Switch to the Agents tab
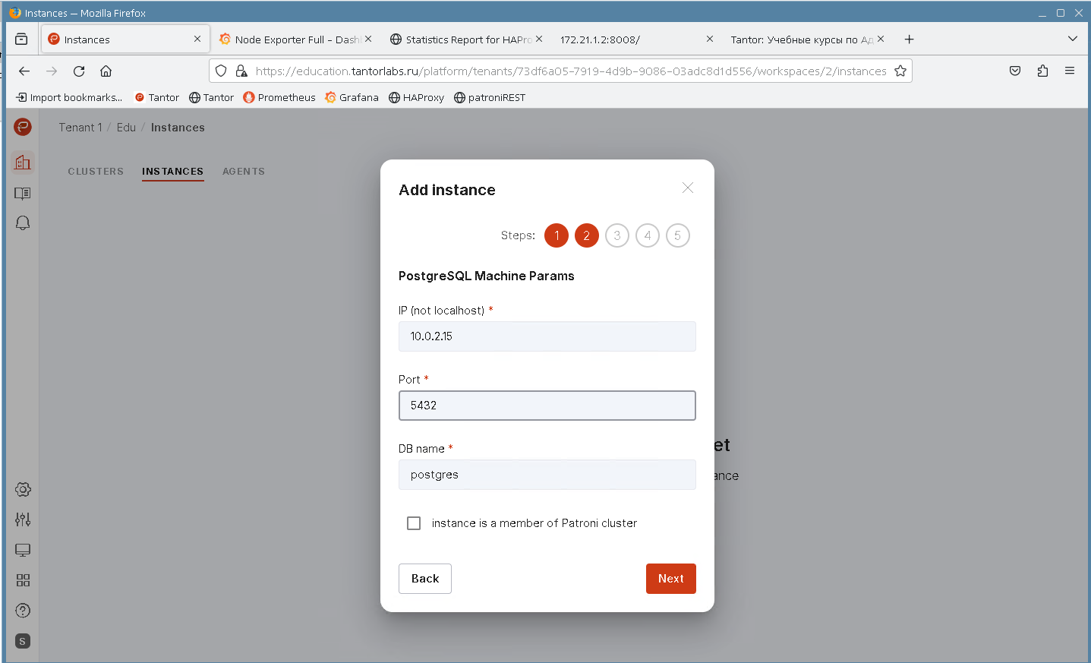1091x663 pixels. (244, 172)
